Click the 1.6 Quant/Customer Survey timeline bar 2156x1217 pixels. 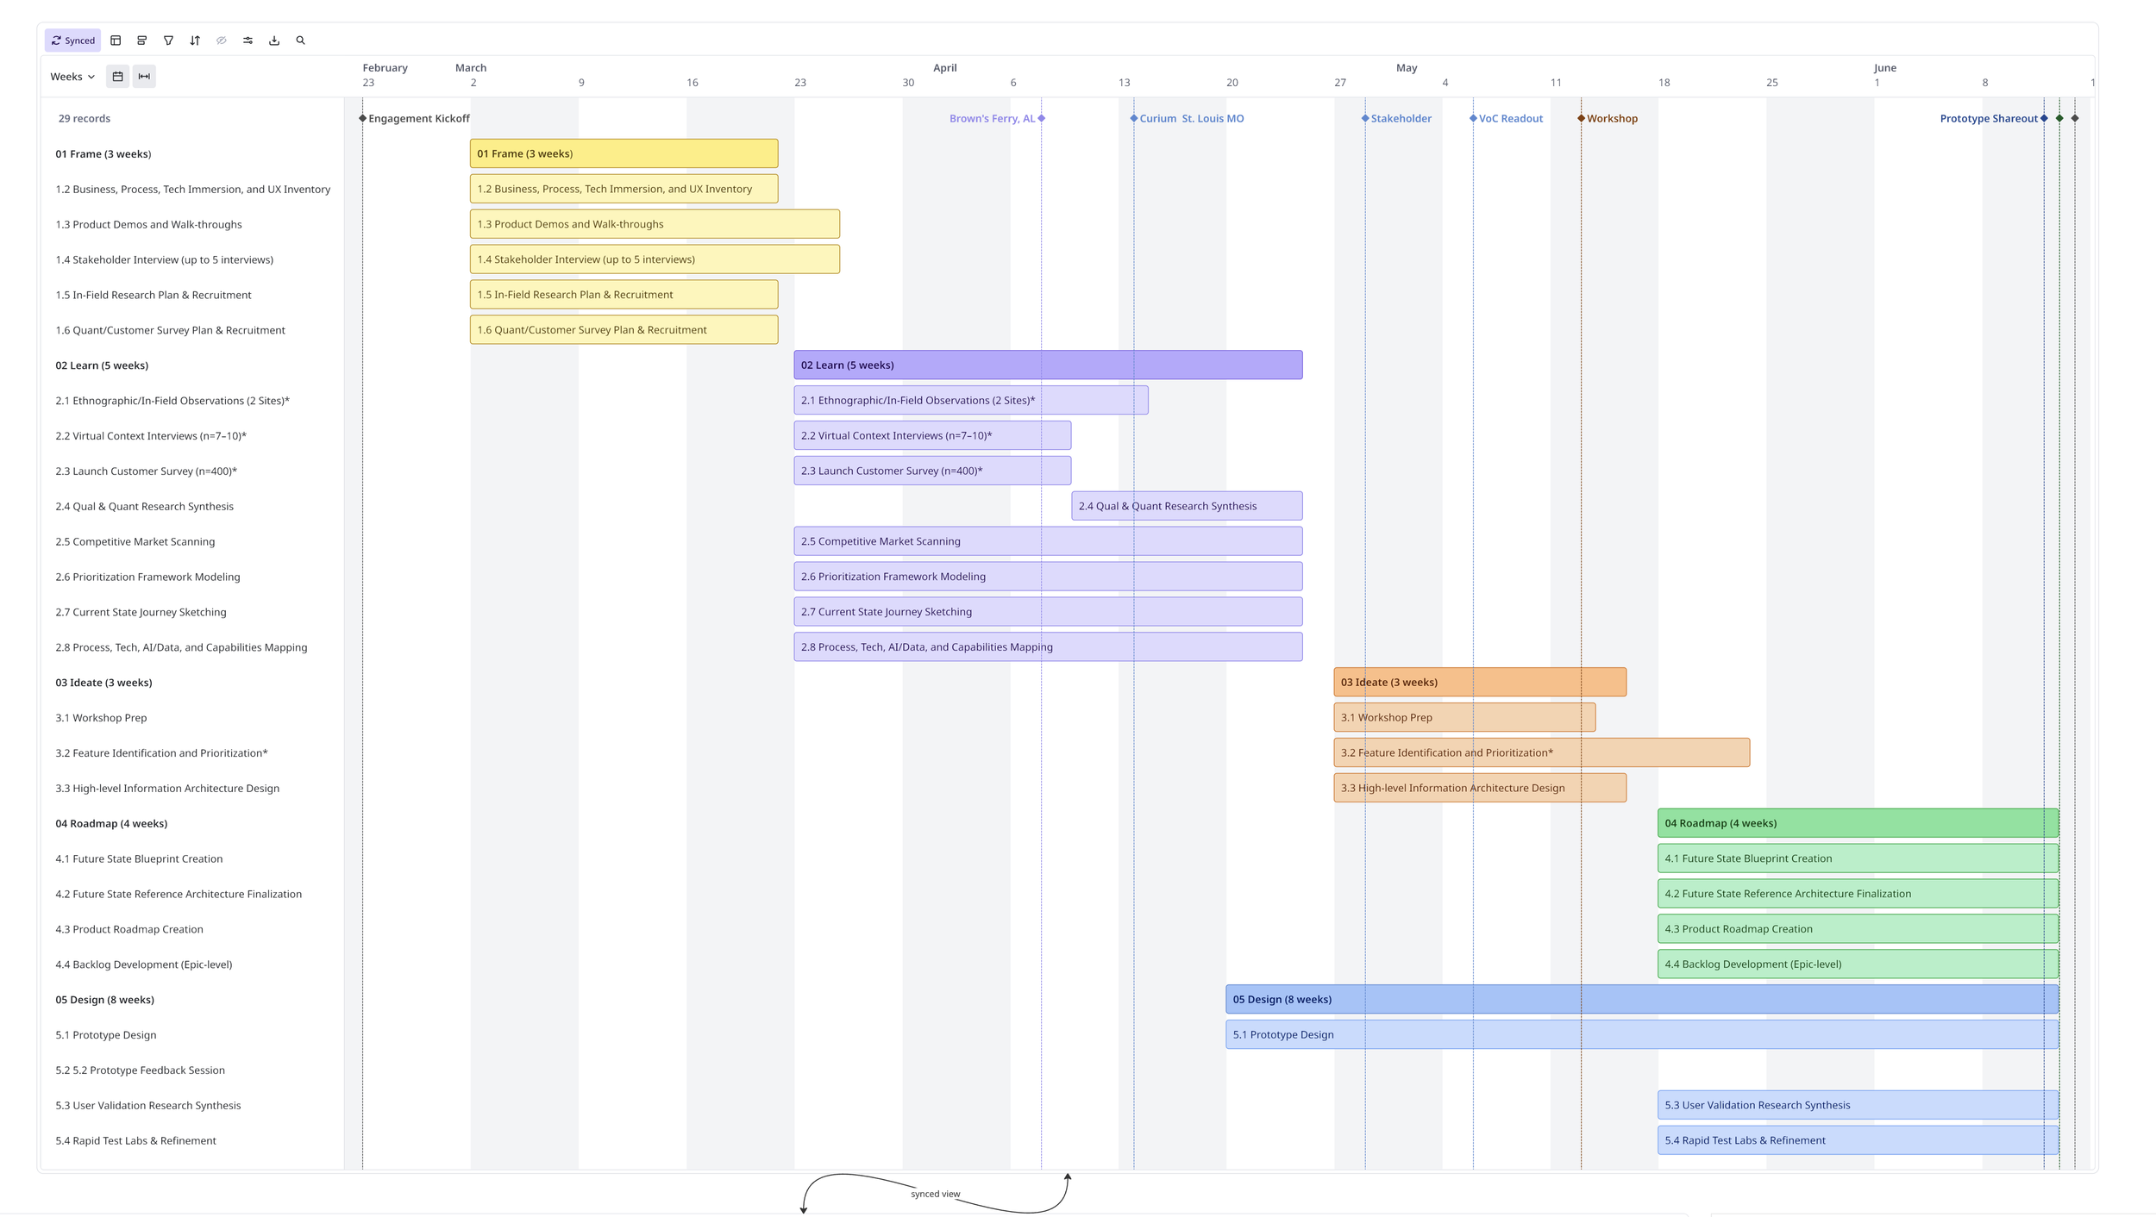click(x=624, y=329)
